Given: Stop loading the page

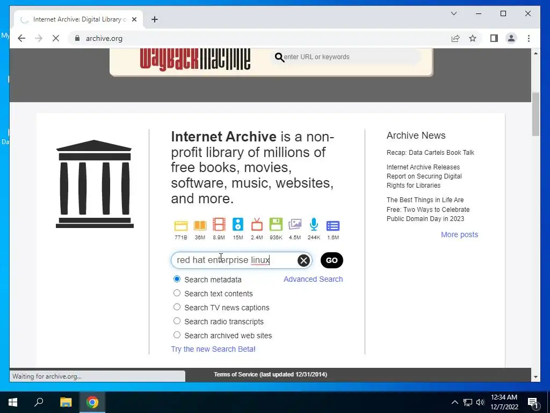Looking at the screenshot, I should (56, 38).
